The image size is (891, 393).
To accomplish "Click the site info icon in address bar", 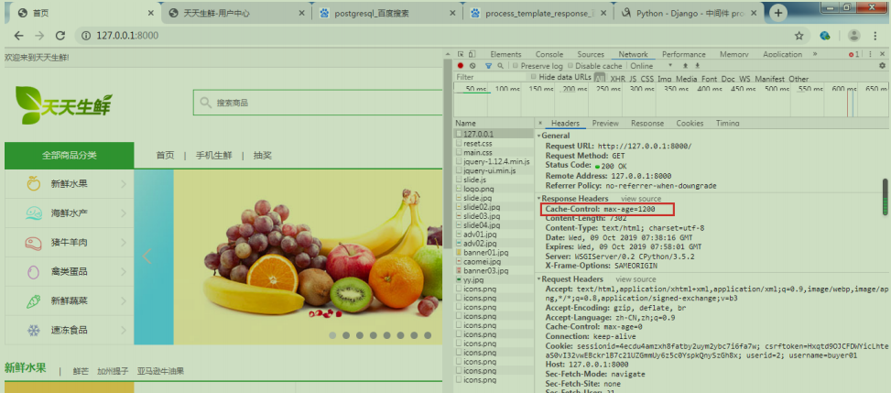I will (x=86, y=36).
